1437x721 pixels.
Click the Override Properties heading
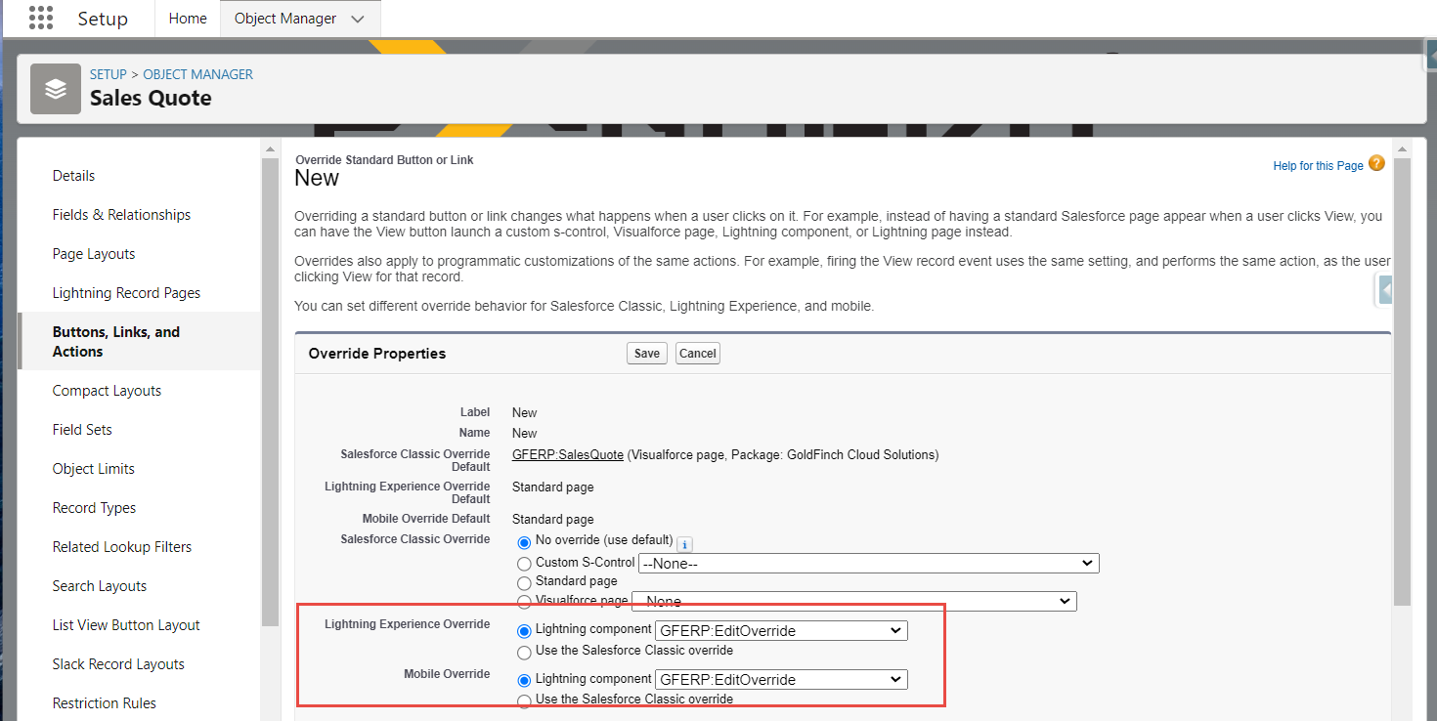point(376,354)
